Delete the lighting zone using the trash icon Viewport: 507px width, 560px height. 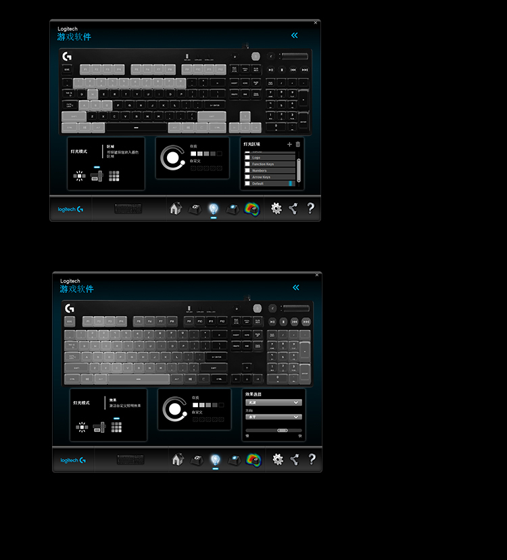pyautogui.click(x=297, y=144)
